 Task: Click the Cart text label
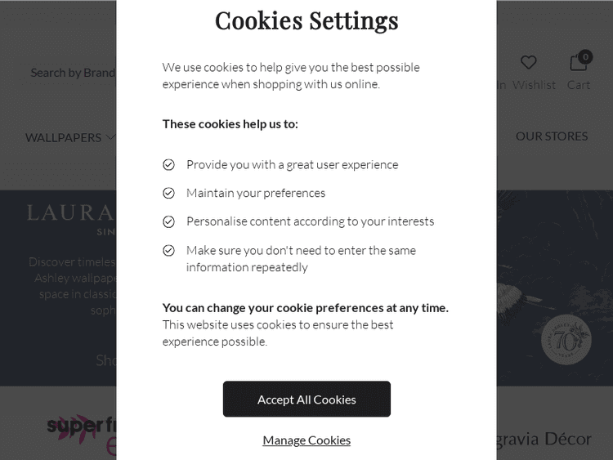click(x=579, y=85)
